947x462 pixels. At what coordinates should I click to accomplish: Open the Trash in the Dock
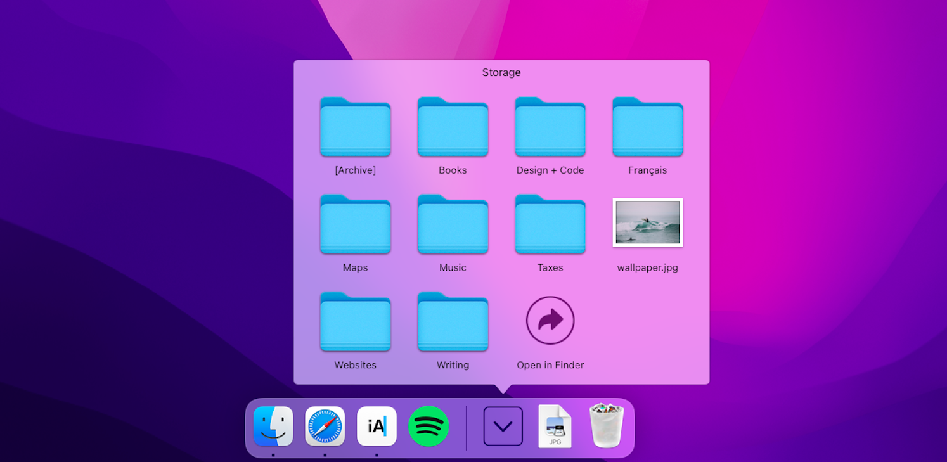click(607, 427)
